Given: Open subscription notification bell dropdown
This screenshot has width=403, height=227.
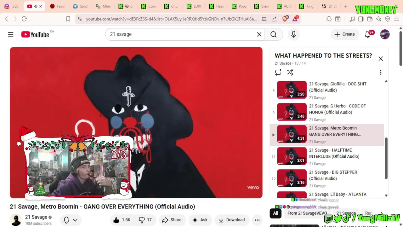Looking at the screenshot, I should pos(71,220).
